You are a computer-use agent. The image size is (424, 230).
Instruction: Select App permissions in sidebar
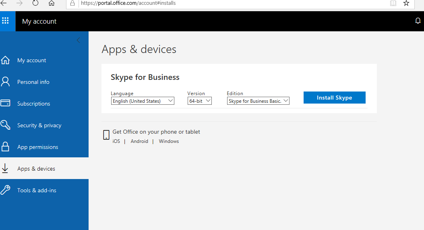tap(44, 147)
